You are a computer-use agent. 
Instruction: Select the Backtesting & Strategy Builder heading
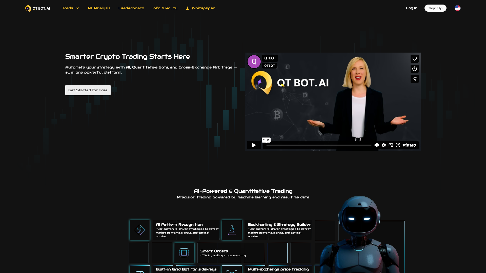279,224
